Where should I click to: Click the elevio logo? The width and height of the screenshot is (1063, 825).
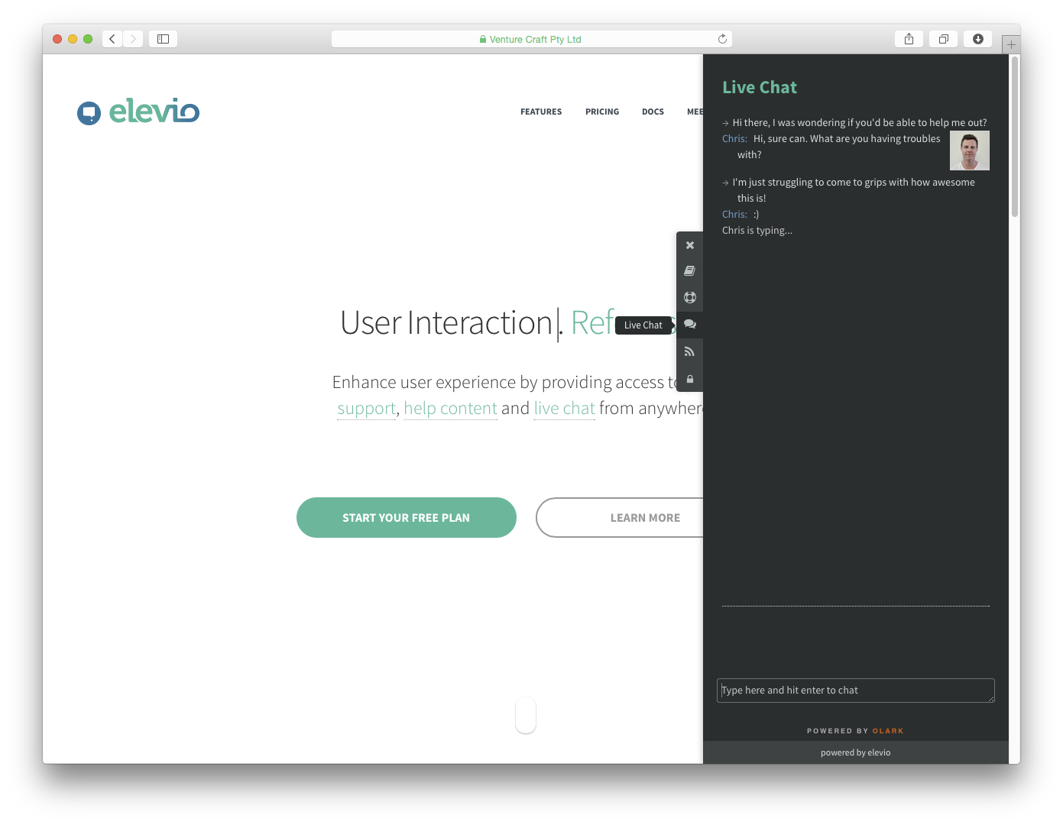coord(138,112)
